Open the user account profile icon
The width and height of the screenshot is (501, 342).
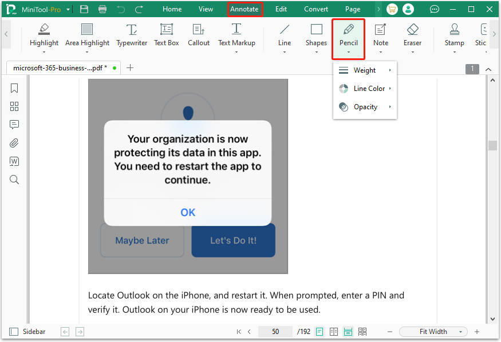pyautogui.click(x=408, y=9)
